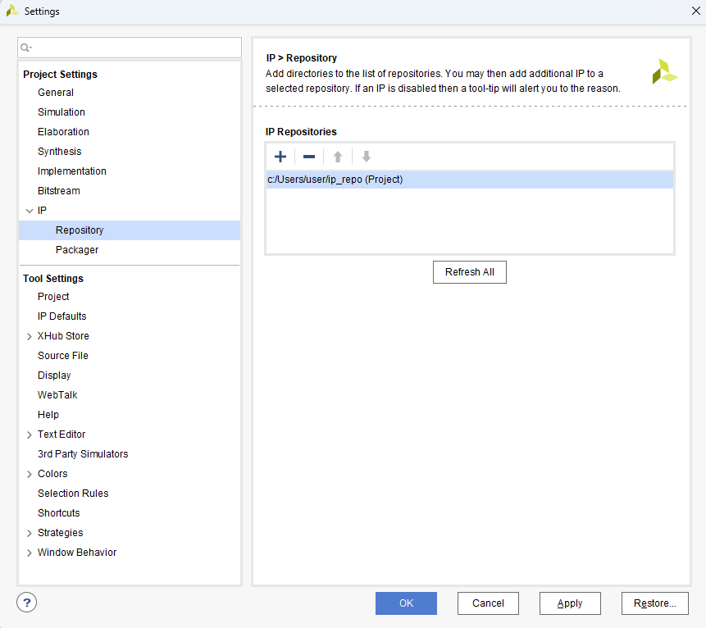706x628 pixels.
Task: Click the Restore... button
Action: (x=655, y=603)
